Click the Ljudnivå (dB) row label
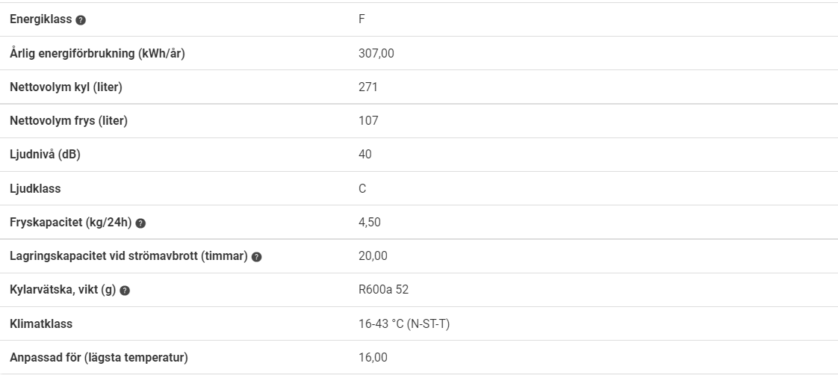Viewport: 838px width, 375px height. (x=45, y=155)
